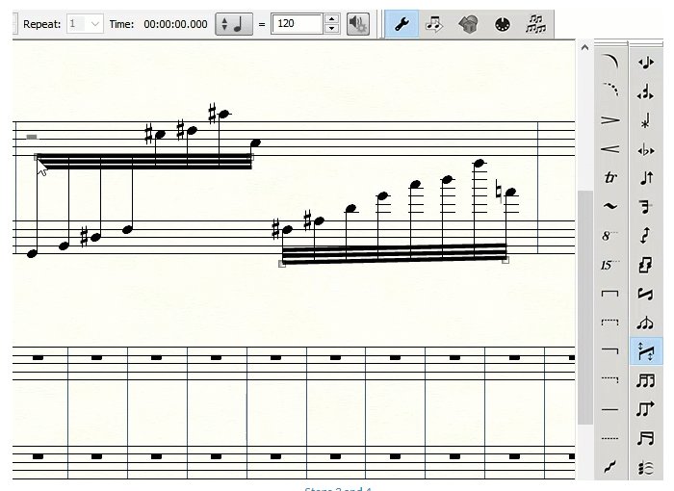Pick the Glissando smart shape tool
The image size is (674, 491).
click(609, 467)
